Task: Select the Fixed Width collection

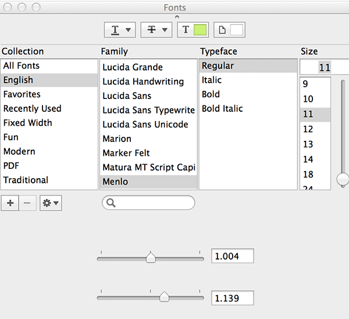Action: [27, 123]
